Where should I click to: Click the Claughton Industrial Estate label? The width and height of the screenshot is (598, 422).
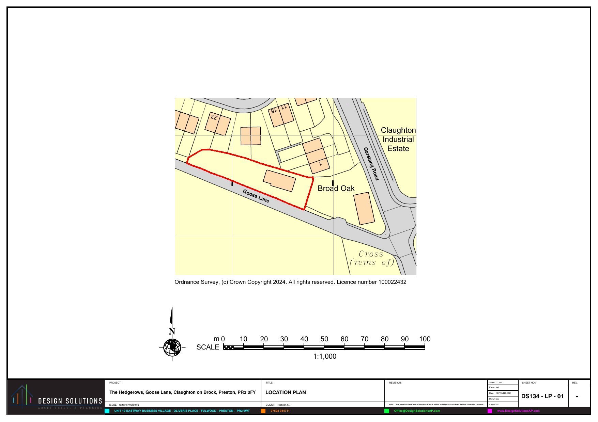click(398, 140)
